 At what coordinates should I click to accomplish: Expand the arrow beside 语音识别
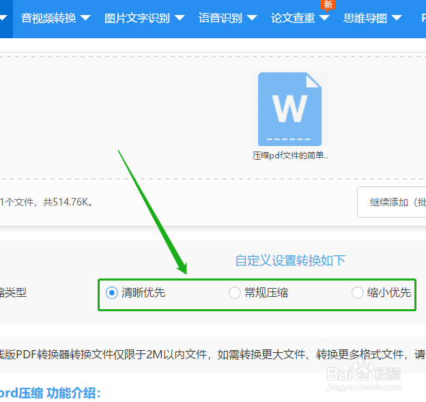point(252,18)
